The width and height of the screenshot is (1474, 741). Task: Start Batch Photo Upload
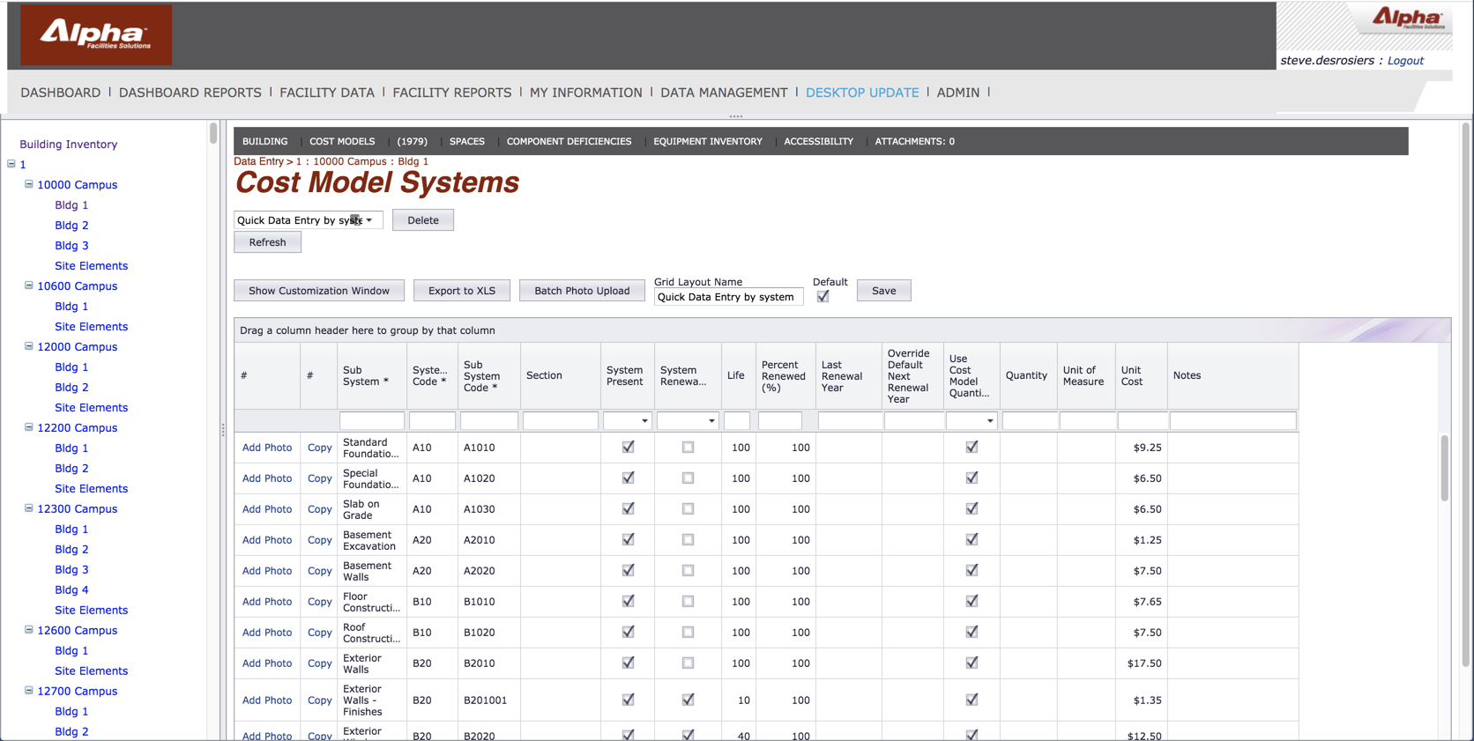(582, 291)
